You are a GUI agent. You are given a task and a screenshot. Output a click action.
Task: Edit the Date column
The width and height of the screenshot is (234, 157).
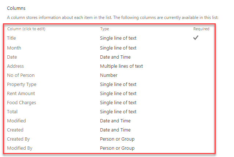pos(12,57)
